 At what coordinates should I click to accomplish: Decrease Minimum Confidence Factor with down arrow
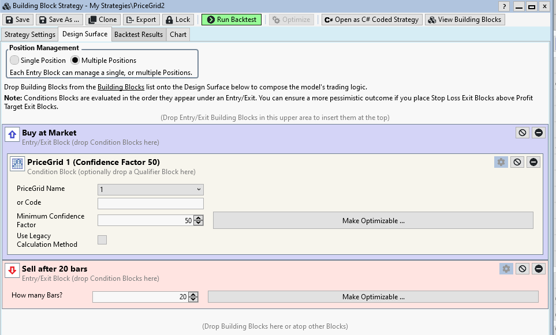coord(199,223)
